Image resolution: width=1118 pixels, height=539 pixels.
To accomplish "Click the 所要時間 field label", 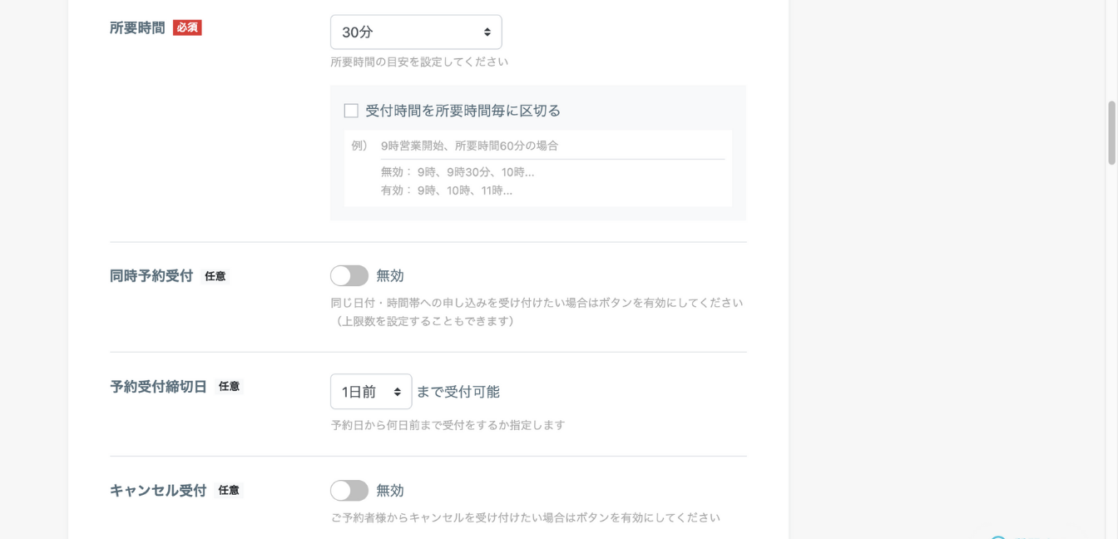I will pyautogui.click(x=137, y=28).
